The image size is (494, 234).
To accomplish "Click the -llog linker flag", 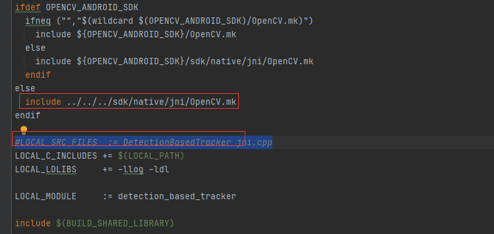I will click(131, 170).
